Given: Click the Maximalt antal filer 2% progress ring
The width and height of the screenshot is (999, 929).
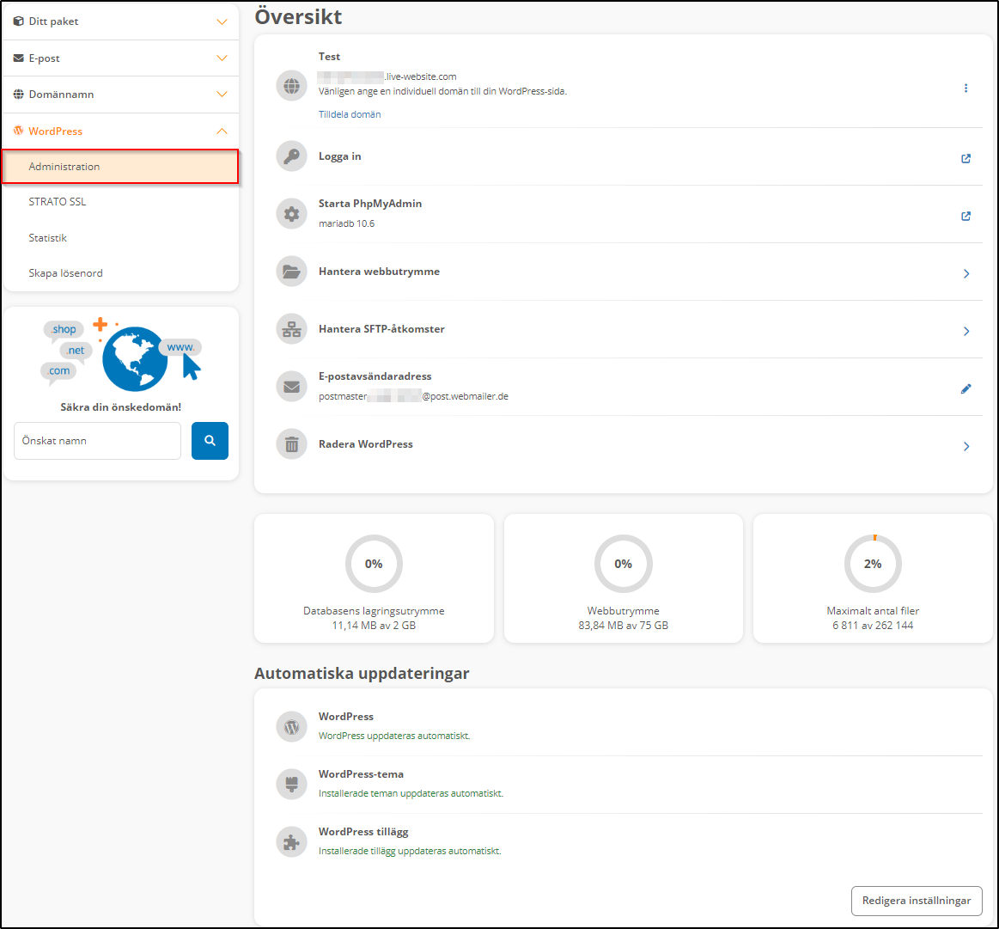Looking at the screenshot, I should point(873,564).
